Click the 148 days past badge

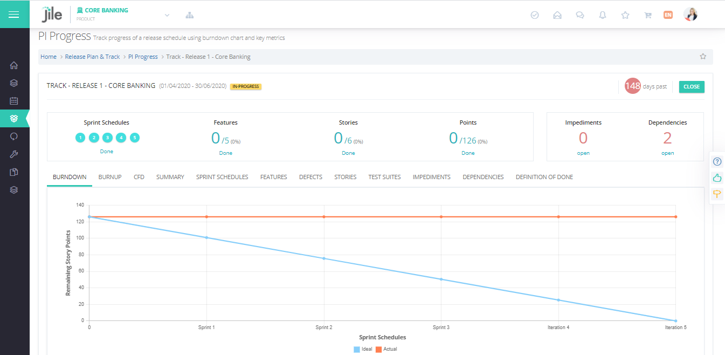[633, 86]
